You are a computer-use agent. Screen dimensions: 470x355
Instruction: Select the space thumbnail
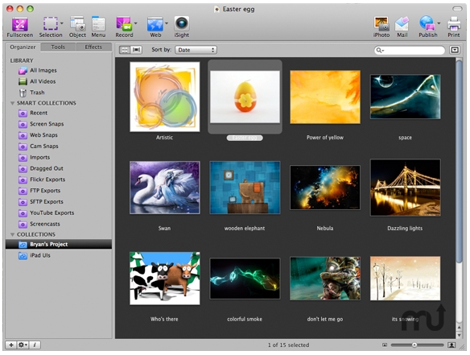pos(406,97)
